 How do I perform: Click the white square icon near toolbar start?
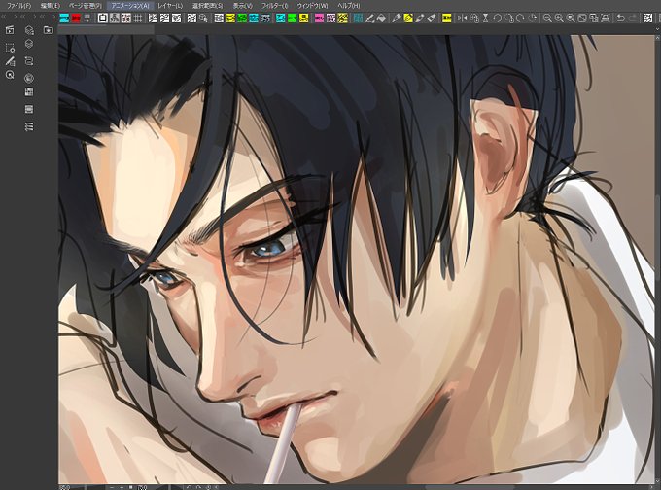[102, 18]
